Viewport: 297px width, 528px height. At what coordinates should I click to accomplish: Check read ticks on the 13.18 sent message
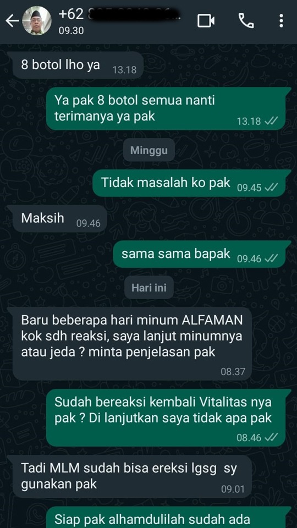click(x=271, y=121)
